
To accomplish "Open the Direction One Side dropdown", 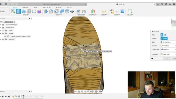I will tap(168, 46).
